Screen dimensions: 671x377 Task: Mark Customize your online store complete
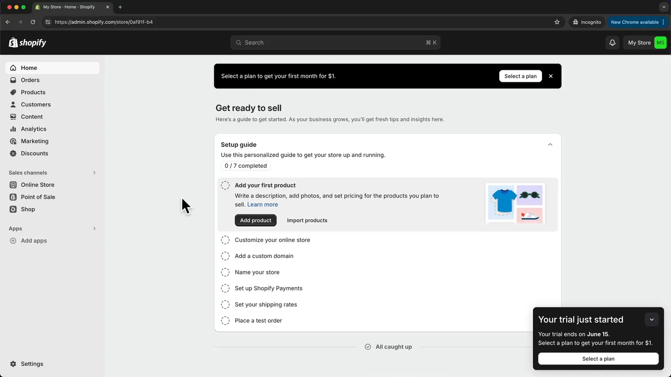225,240
